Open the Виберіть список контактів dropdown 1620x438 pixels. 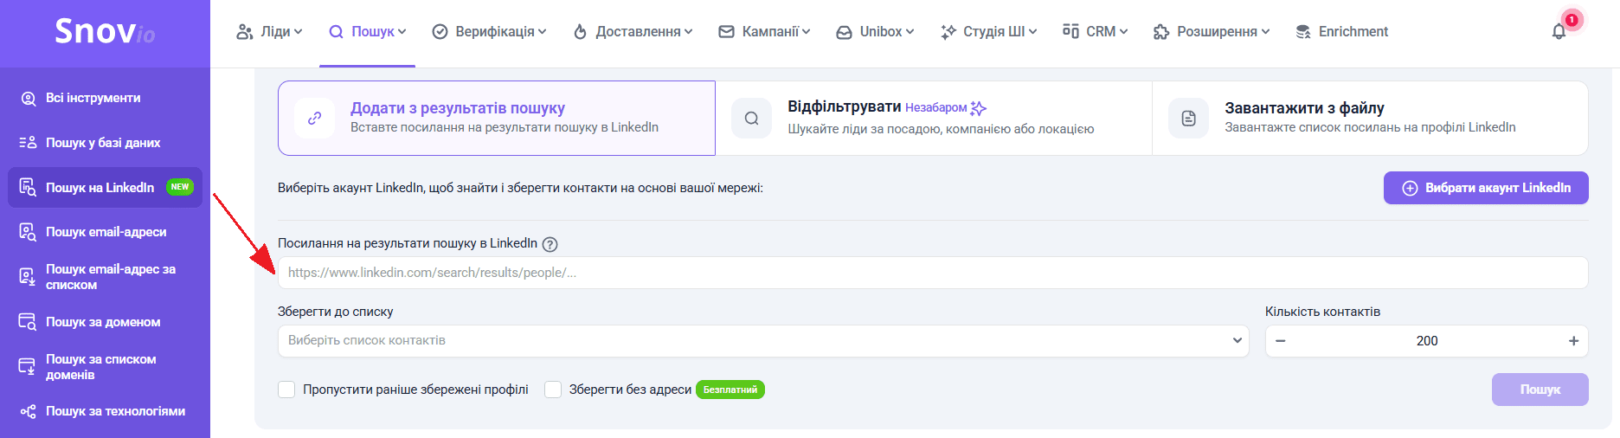(763, 341)
